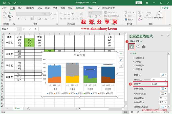172x114 pixels.
Task: Click the Format Painter brush icon
Action: (x=10, y=20)
